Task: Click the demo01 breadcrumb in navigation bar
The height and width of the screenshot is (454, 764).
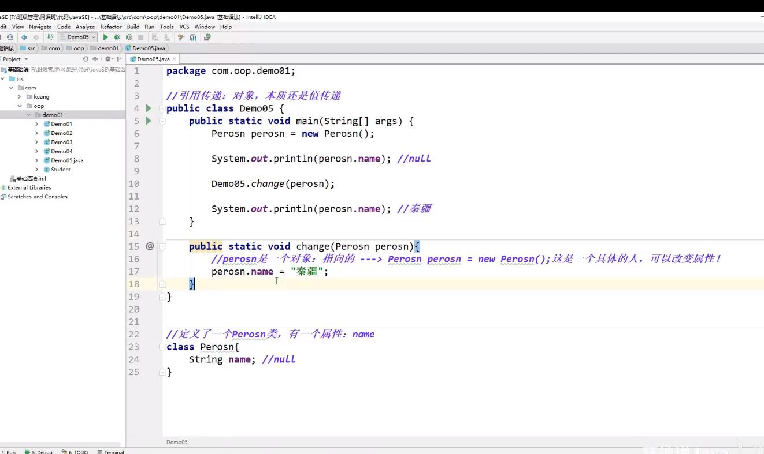Action: [104, 48]
